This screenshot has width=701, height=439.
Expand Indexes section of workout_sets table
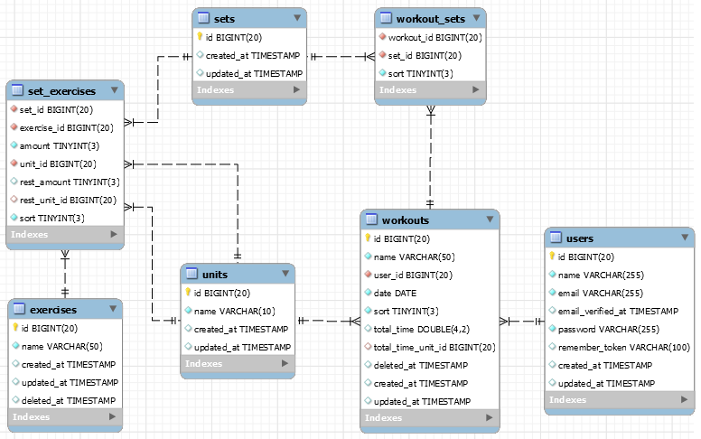[476, 89]
